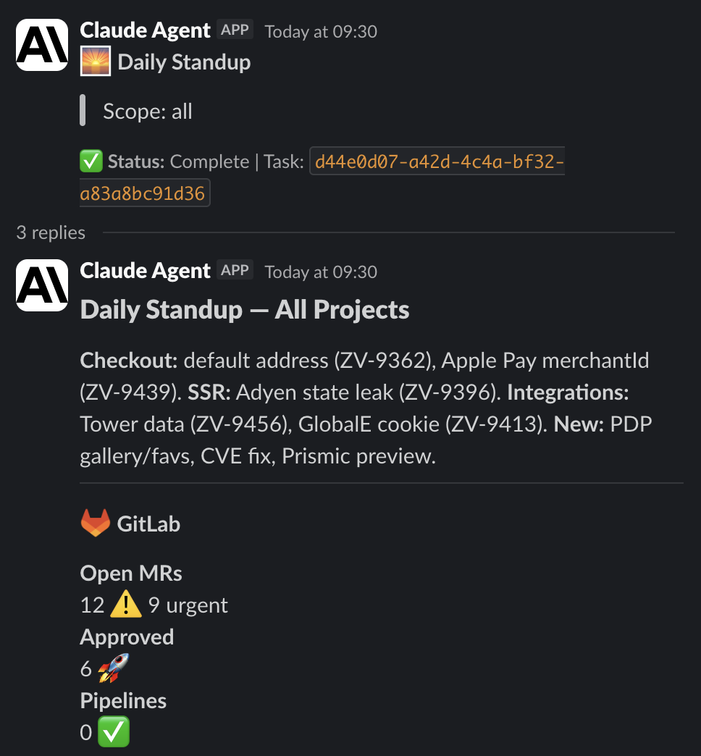Click the green checkmark under Pipelines
The height and width of the screenshot is (756, 701).
point(114,732)
